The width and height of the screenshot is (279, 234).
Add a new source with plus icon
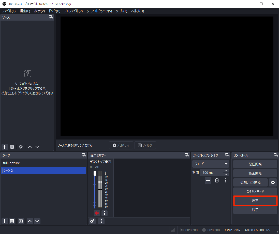(5, 147)
